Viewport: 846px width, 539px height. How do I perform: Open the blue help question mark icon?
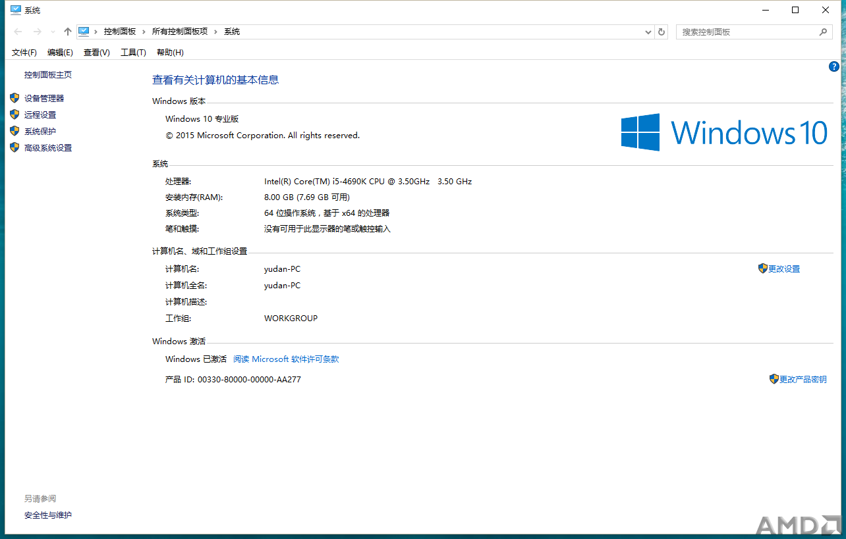pyautogui.click(x=834, y=66)
